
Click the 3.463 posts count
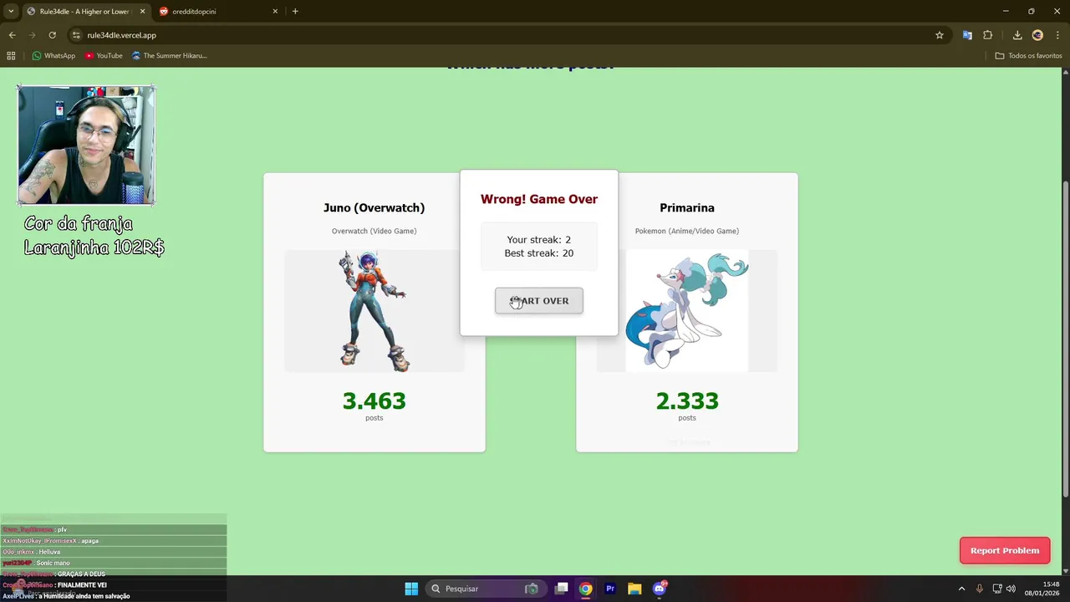(x=374, y=401)
